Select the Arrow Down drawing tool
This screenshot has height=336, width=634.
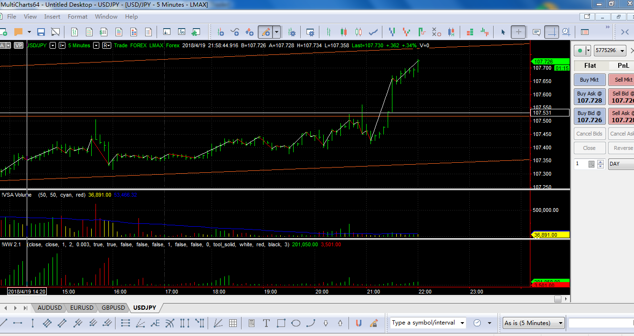pyautogui.click(x=326, y=323)
